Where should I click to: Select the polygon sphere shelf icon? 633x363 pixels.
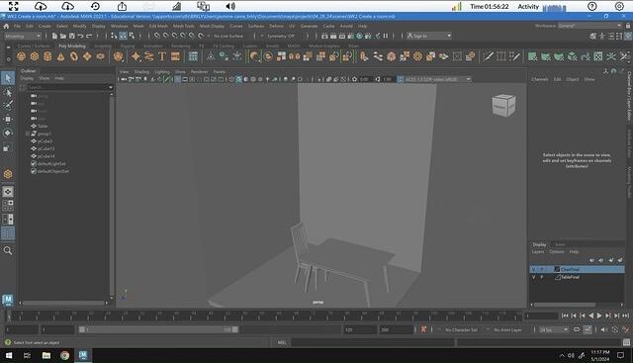[22, 56]
